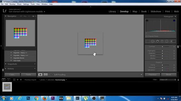Select the Spot Removal tool

tap(153, 41)
